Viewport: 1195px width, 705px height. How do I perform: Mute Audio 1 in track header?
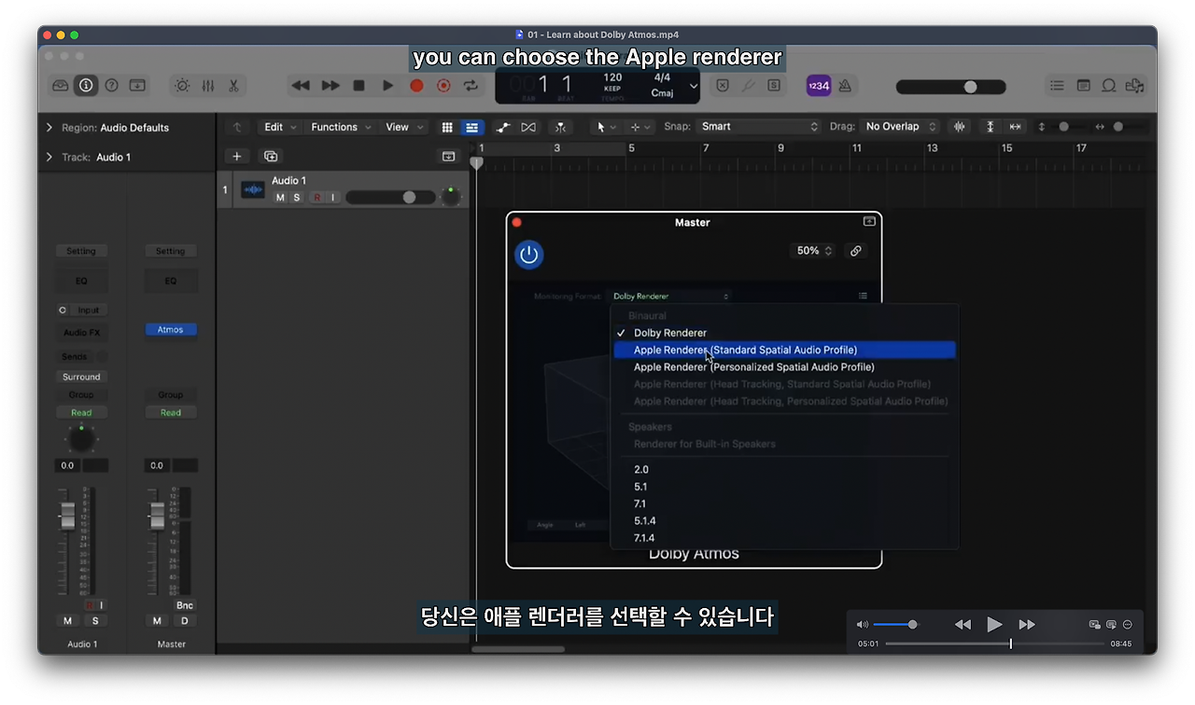pos(280,198)
